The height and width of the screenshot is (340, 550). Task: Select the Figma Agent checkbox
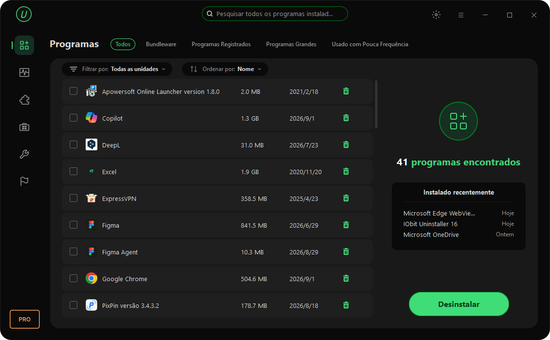tap(73, 251)
